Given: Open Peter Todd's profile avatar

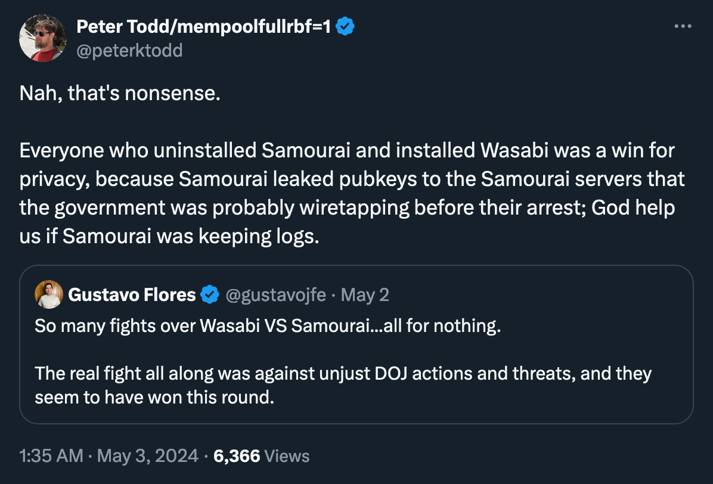Looking at the screenshot, I should [43, 38].
